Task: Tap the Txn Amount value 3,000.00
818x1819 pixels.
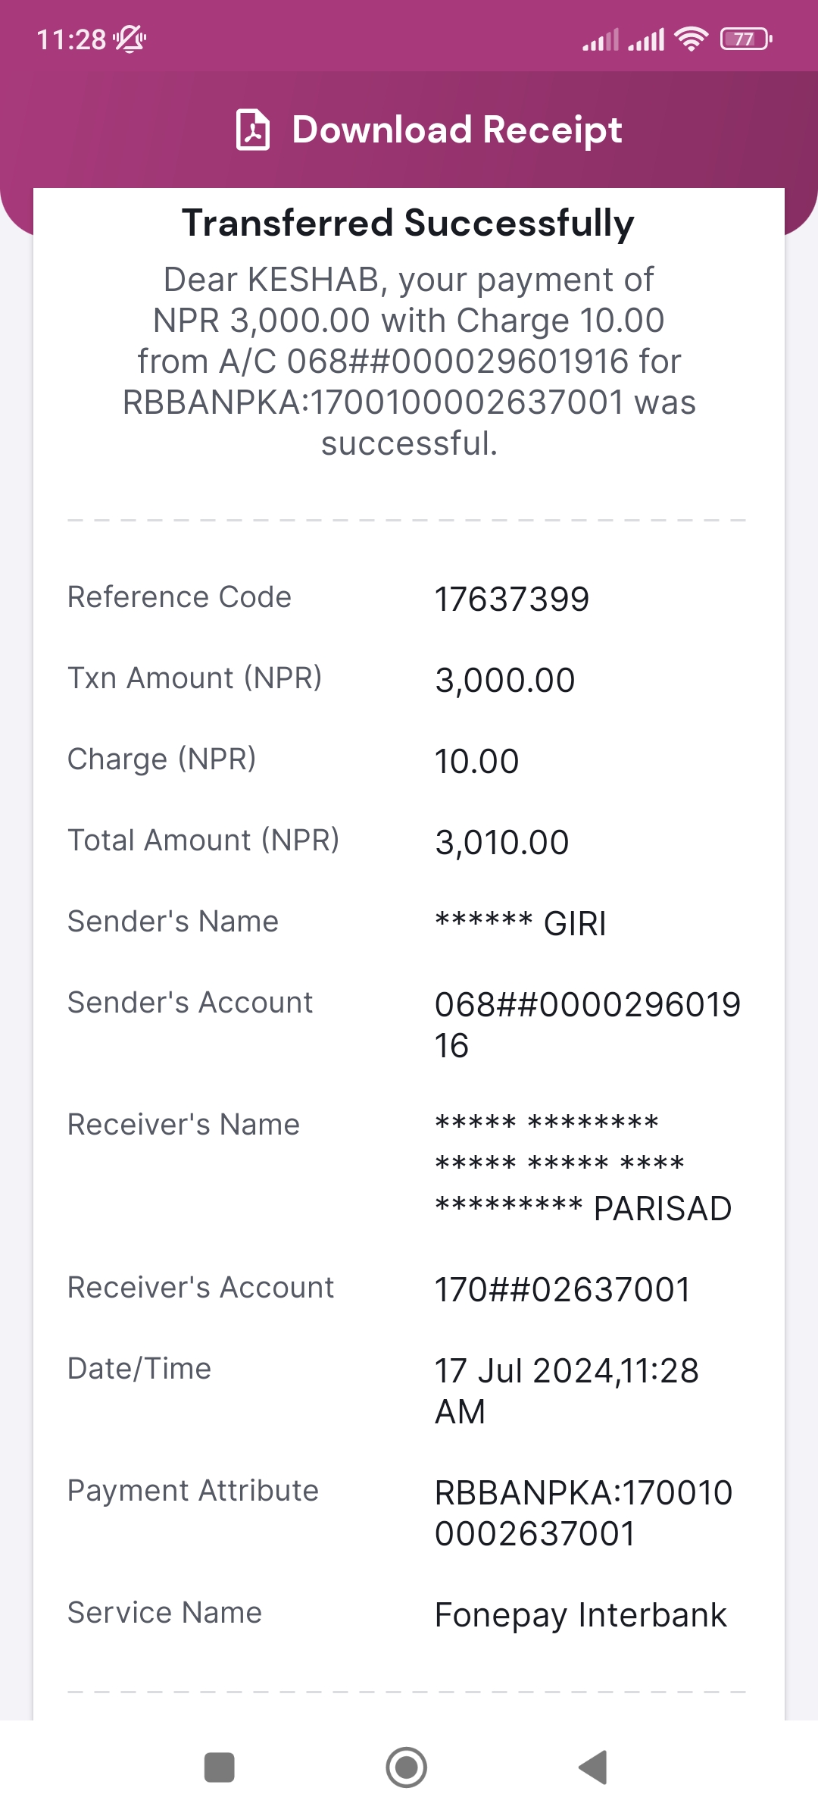Action: (x=505, y=681)
